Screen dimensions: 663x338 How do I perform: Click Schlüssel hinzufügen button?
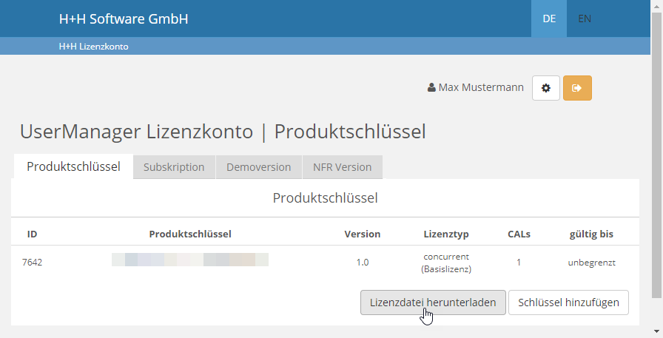click(568, 302)
